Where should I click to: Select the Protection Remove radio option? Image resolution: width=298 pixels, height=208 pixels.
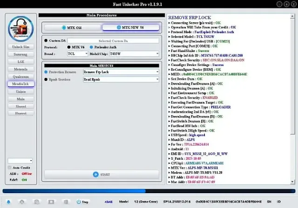[x=46, y=72]
